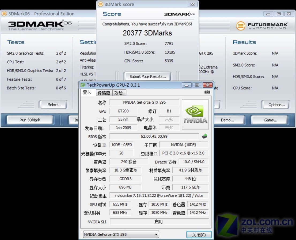The height and width of the screenshot is (240, 296).
Task: Click the 20377 3DMarks score text
Action: pyautogui.click(x=147, y=33)
